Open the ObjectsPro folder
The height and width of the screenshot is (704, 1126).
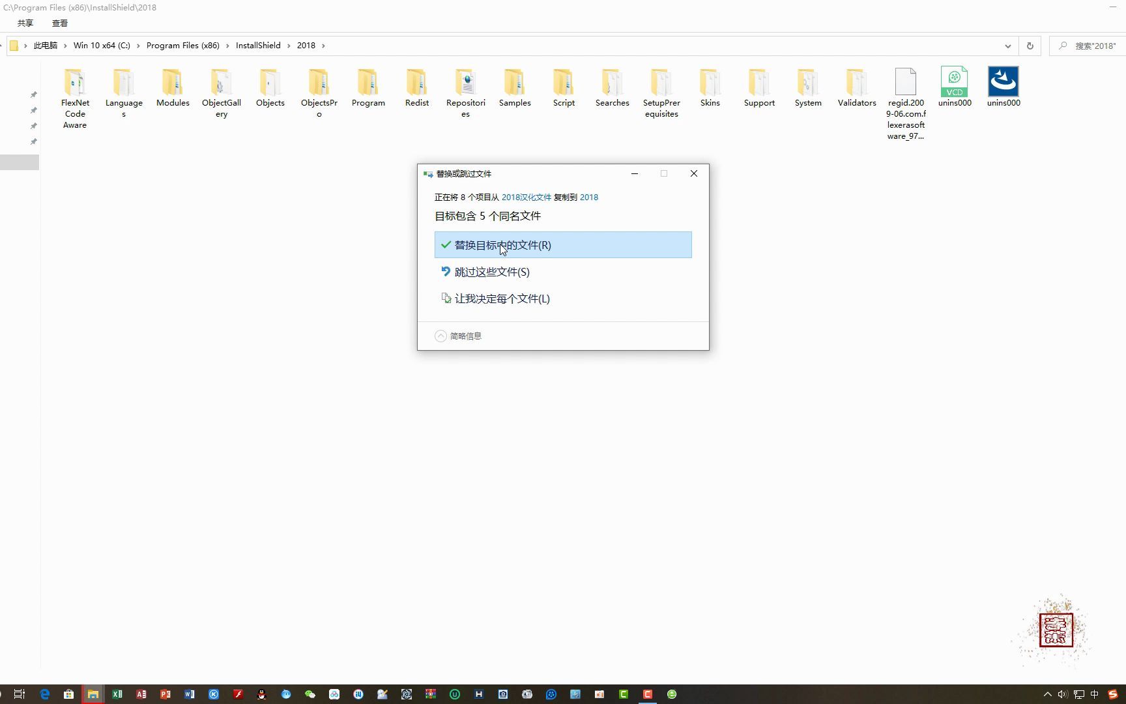(319, 93)
